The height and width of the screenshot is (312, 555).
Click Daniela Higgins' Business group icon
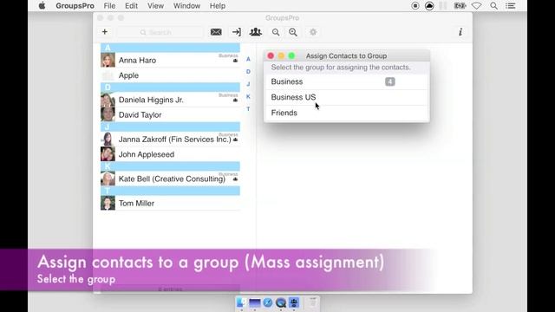tap(235, 101)
